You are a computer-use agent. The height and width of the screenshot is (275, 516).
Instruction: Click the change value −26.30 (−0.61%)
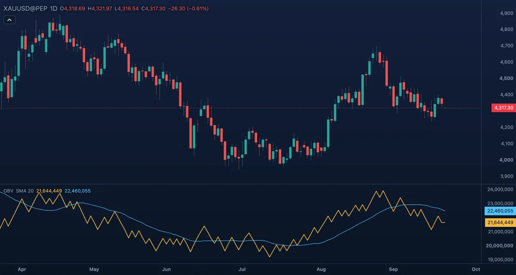(x=188, y=9)
